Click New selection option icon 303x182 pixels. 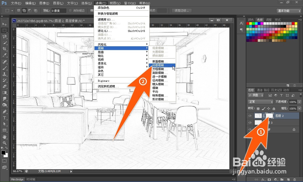[18, 10]
